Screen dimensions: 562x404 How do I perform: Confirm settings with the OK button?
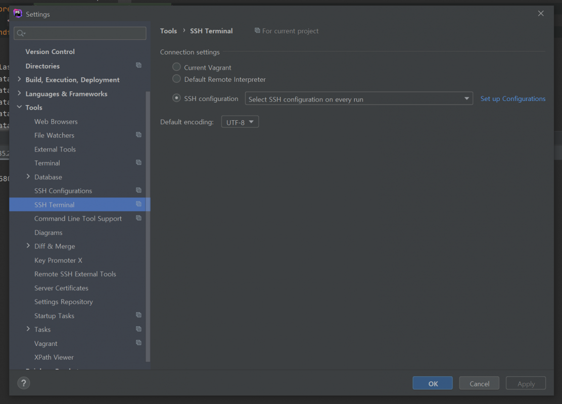433,383
